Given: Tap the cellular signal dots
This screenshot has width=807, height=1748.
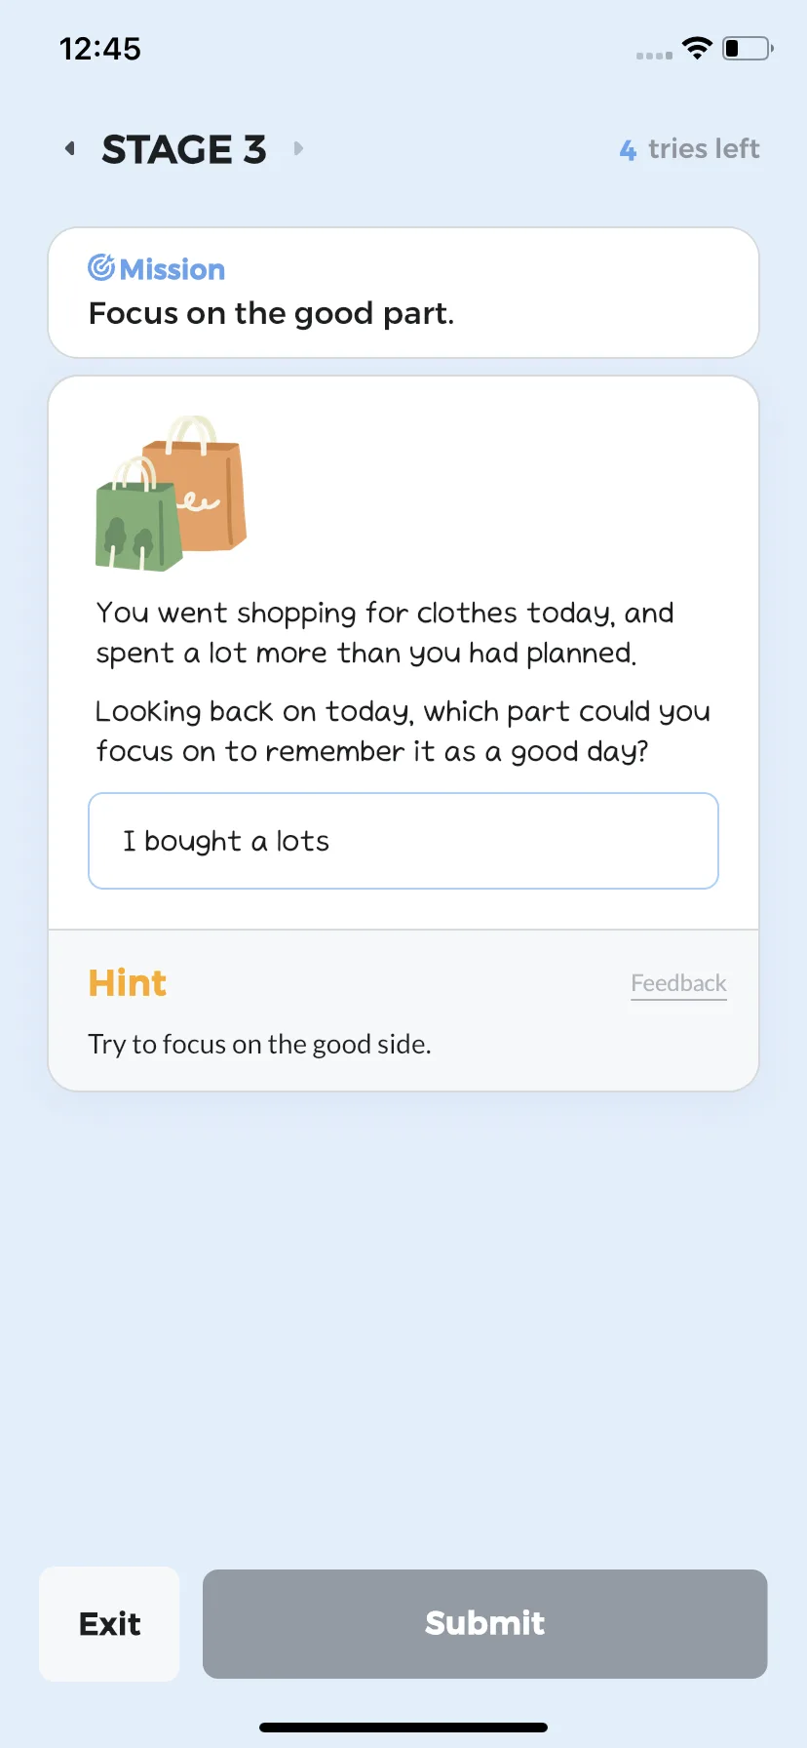Looking at the screenshot, I should [654, 56].
